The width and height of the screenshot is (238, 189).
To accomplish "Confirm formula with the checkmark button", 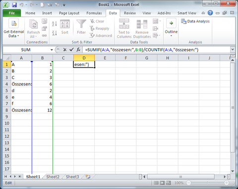I will point(71,50).
